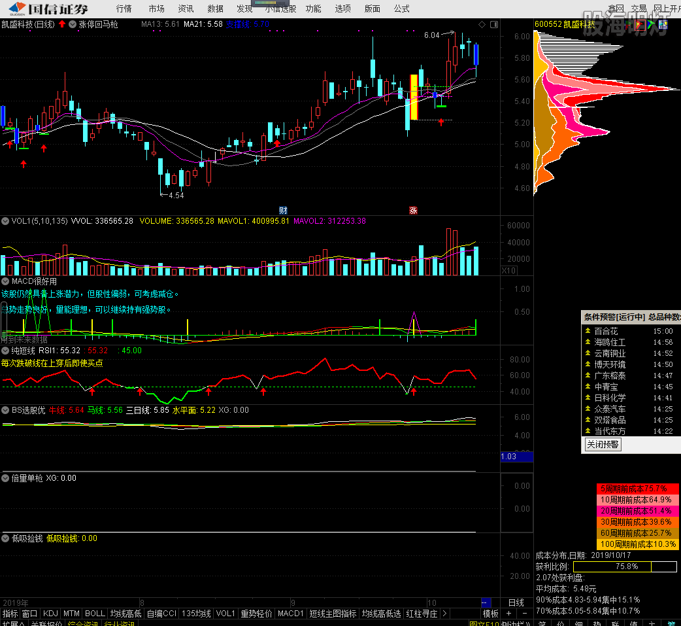Viewport: 681px width, 626px height.
Task: Click the minus zoom button near 模板
Action: [x=525, y=614]
